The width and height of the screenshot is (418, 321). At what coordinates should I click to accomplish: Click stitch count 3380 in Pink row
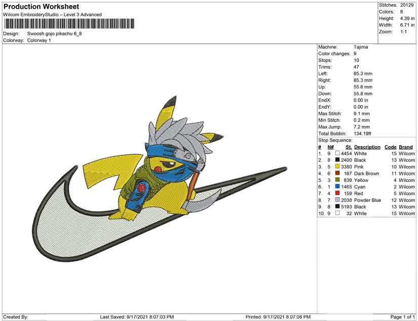[x=346, y=167]
